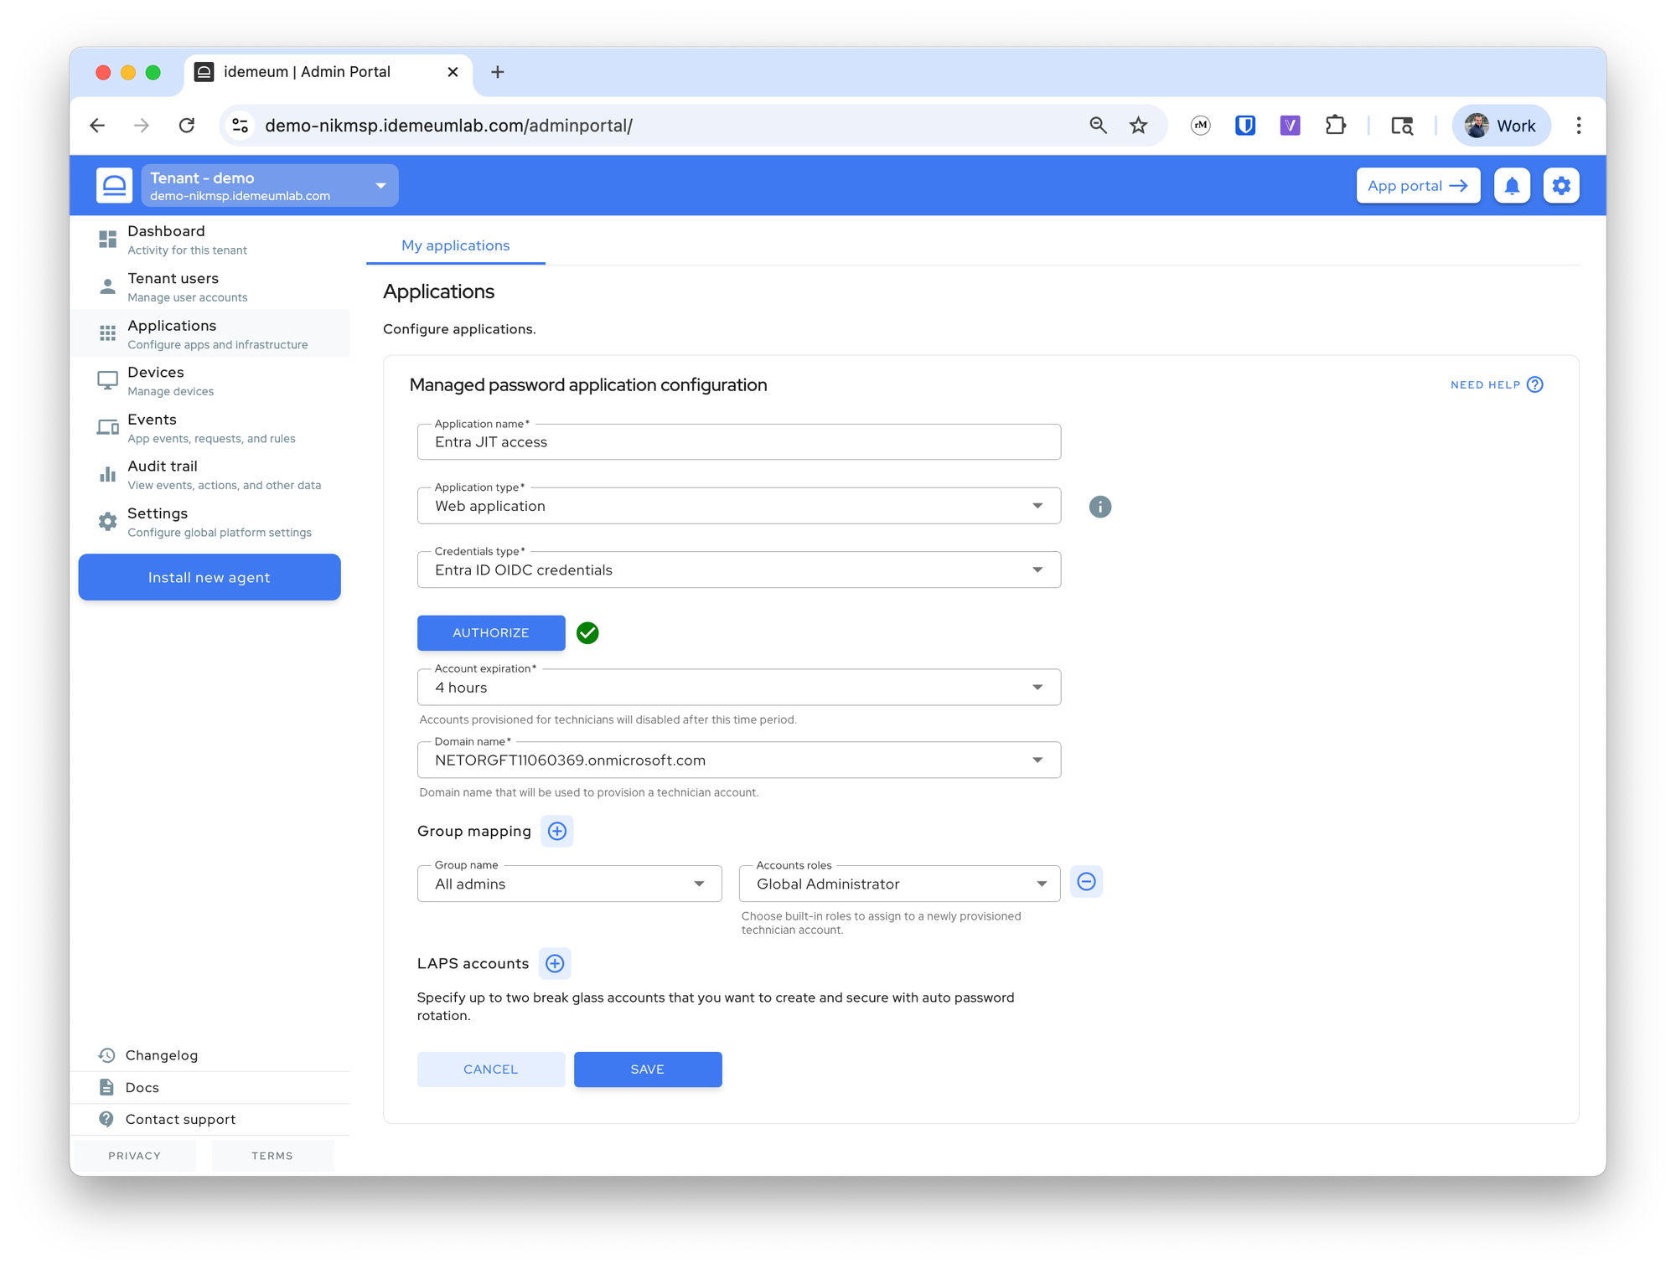The width and height of the screenshot is (1676, 1268).
Task: Open Events in sidebar
Action: tap(209, 427)
